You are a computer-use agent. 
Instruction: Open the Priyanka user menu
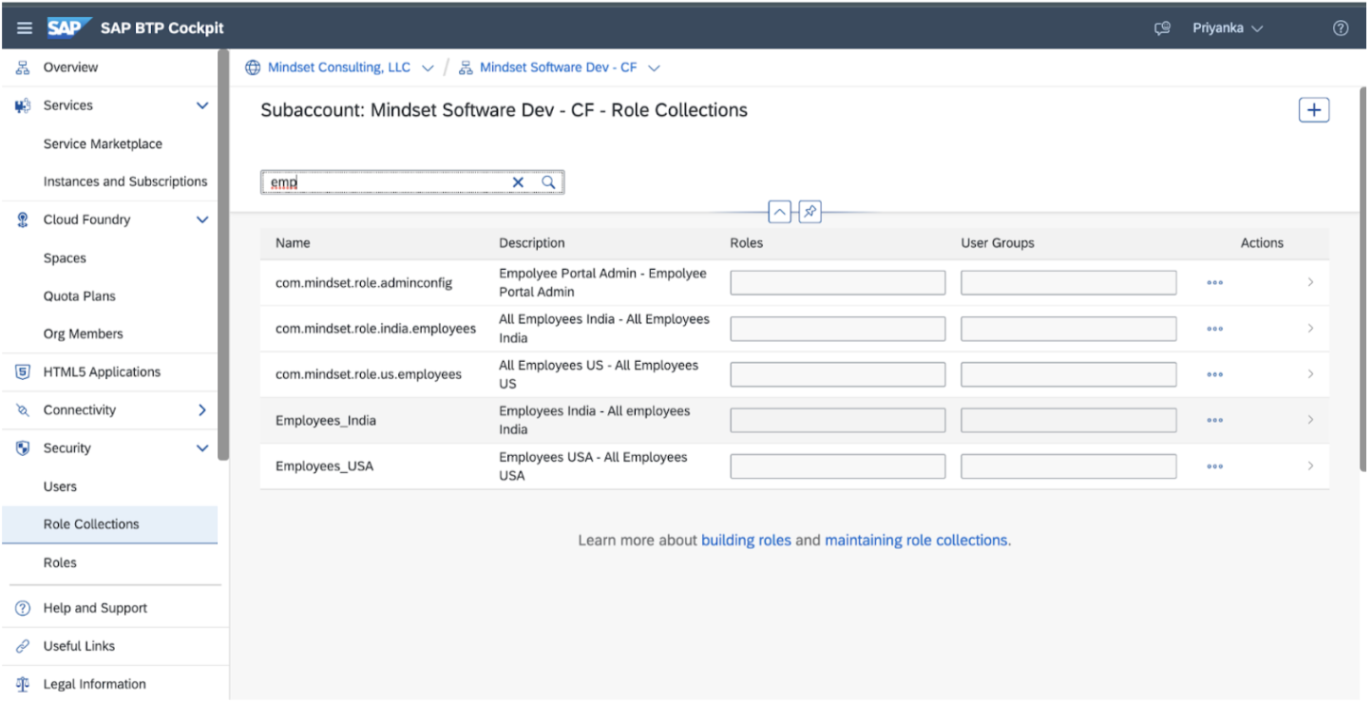pyautogui.click(x=1227, y=28)
